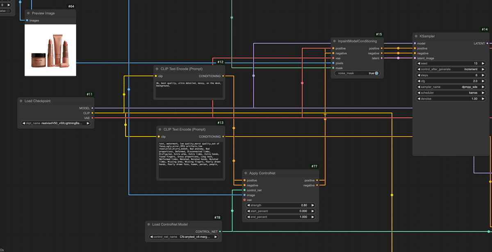
Task: Click the vae input port on Apply ControlNet
Action: click(x=244, y=200)
